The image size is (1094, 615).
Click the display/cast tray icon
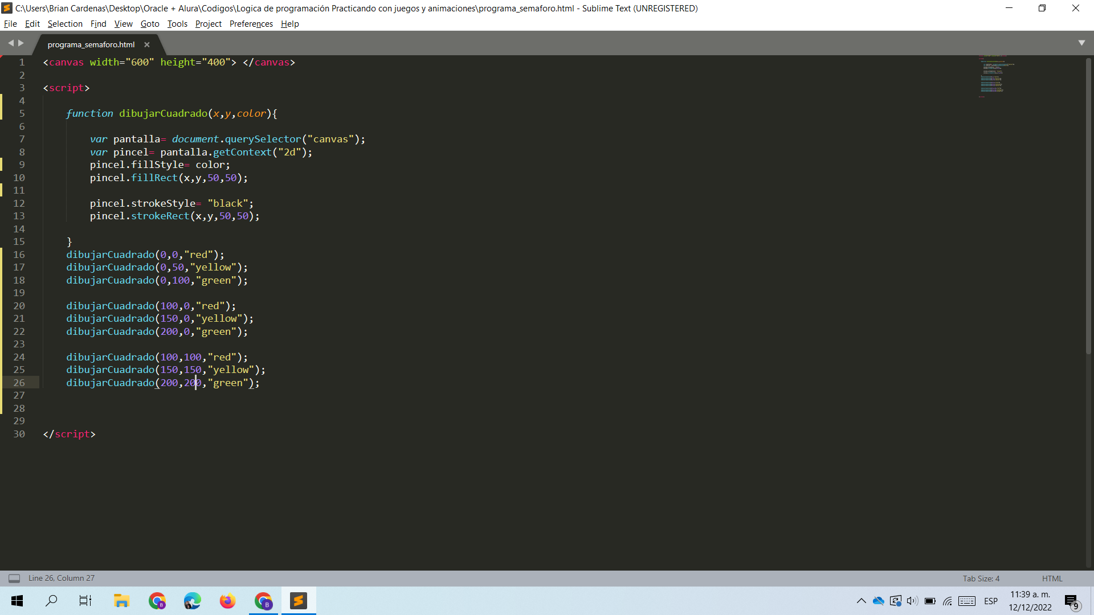tap(896, 601)
